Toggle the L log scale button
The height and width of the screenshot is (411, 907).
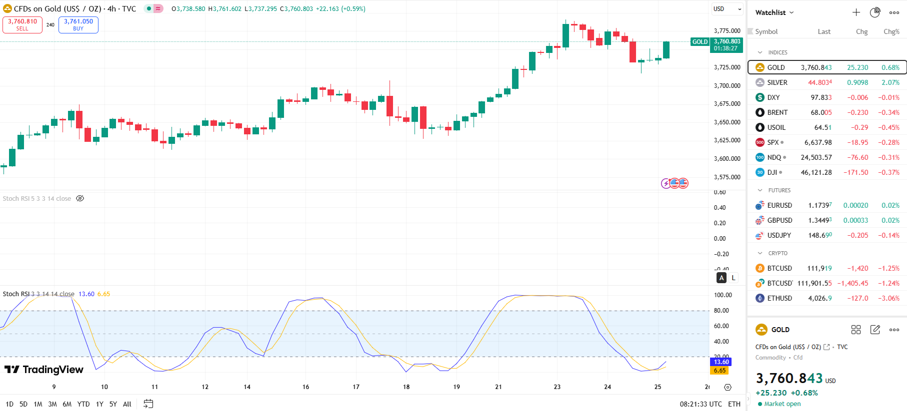(733, 278)
